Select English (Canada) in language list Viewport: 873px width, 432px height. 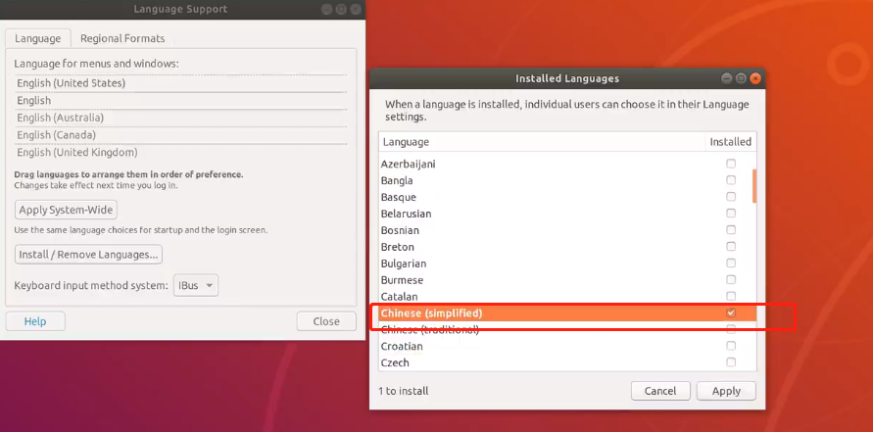(x=181, y=135)
